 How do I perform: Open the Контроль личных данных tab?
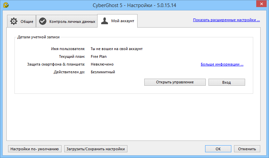click(x=67, y=22)
